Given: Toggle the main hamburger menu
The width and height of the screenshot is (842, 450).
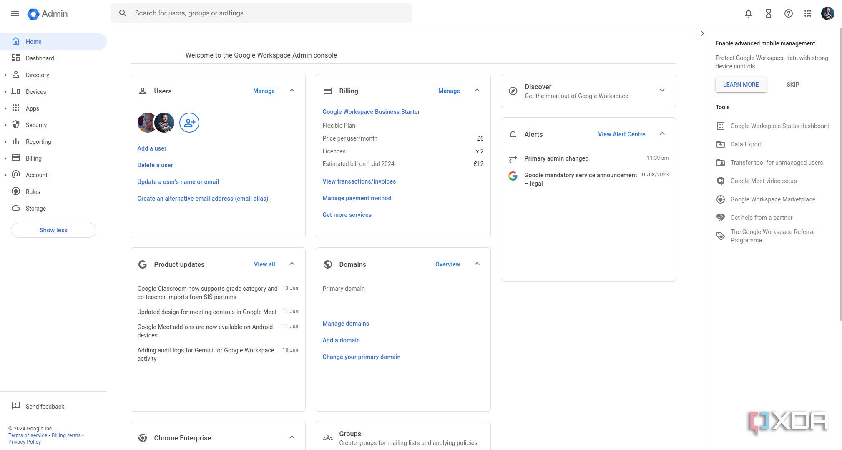Looking at the screenshot, I should 15,13.
